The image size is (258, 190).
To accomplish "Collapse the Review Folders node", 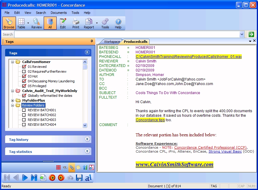I will pos(12,105).
